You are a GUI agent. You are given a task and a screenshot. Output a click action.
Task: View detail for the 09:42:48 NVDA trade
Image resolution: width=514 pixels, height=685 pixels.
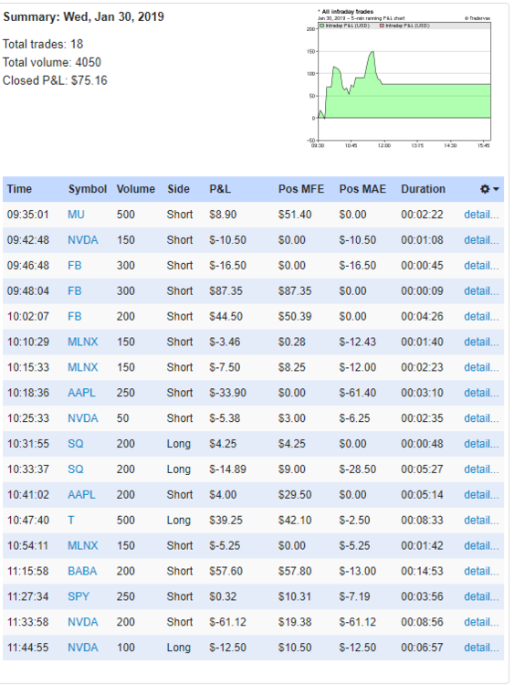click(481, 240)
